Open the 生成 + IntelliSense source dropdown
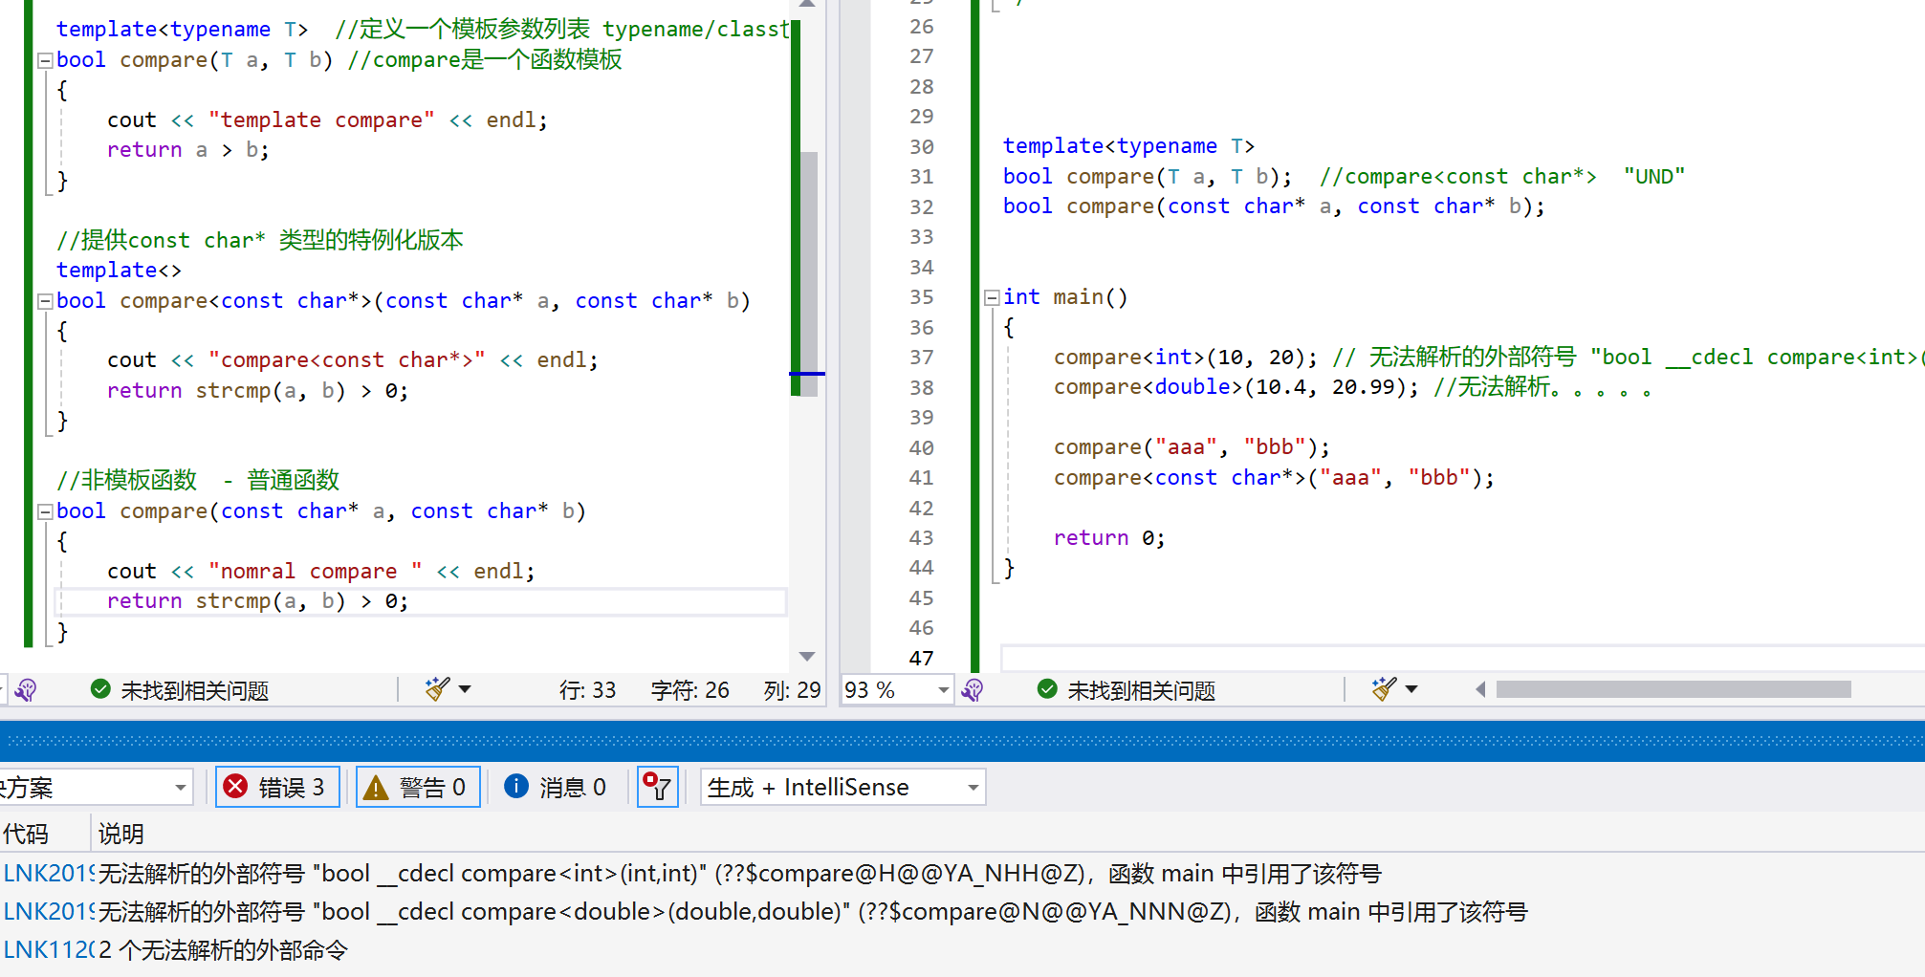The image size is (1925, 977). 843,788
